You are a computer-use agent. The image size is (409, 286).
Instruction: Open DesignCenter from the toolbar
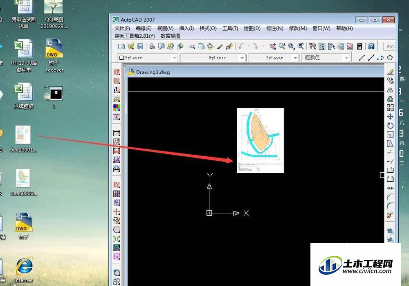pyautogui.click(x=322, y=47)
